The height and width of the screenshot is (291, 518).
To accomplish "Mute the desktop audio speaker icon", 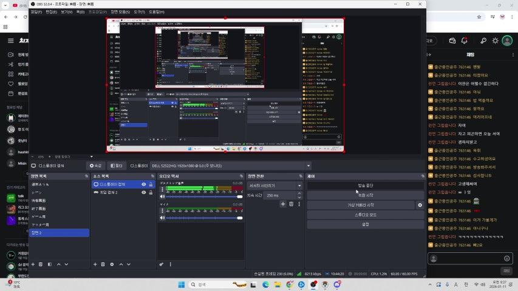I will point(162,196).
